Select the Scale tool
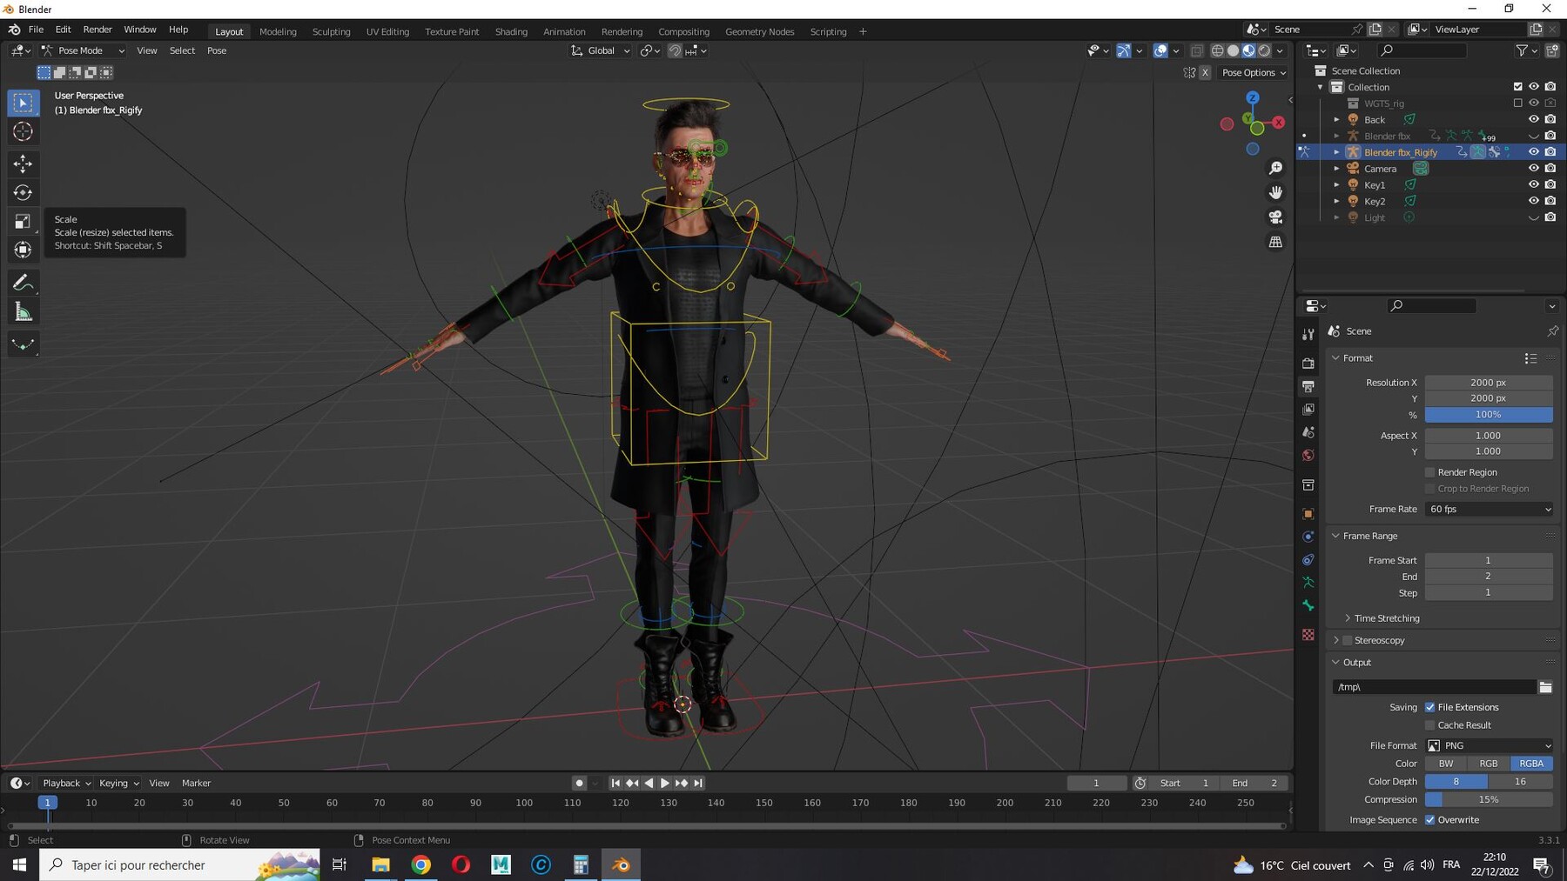The image size is (1567, 881). pyautogui.click(x=24, y=222)
